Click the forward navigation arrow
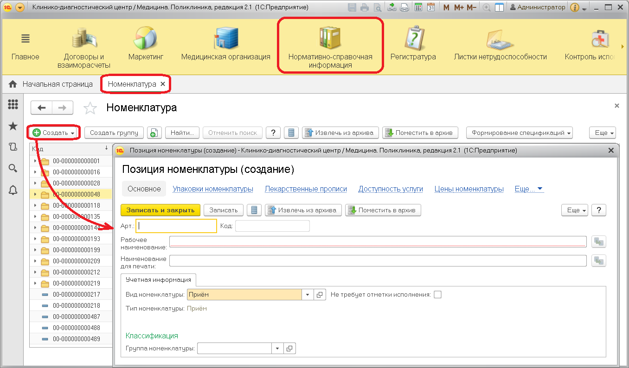The width and height of the screenshot is (629, 368). (62, 108)
